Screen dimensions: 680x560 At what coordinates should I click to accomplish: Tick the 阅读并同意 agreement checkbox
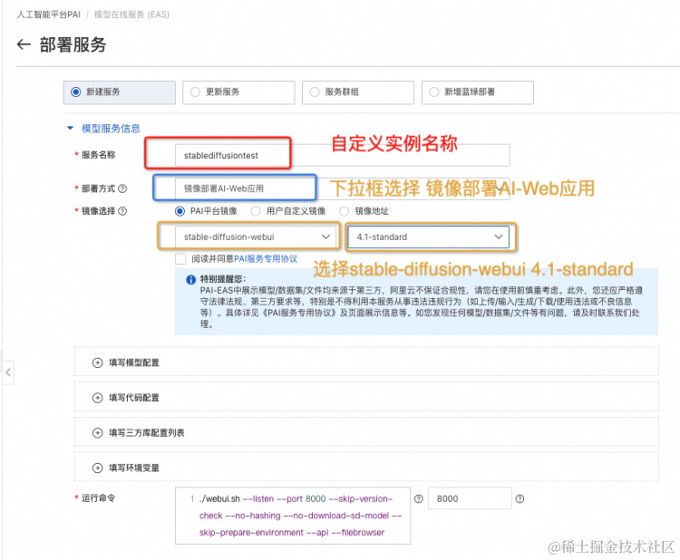[180, 259]
